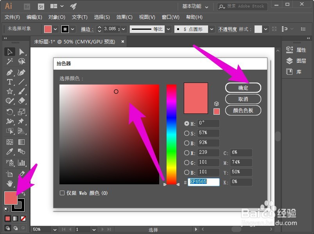Open the stroke color dropdown in control bar

pos(73,29)
